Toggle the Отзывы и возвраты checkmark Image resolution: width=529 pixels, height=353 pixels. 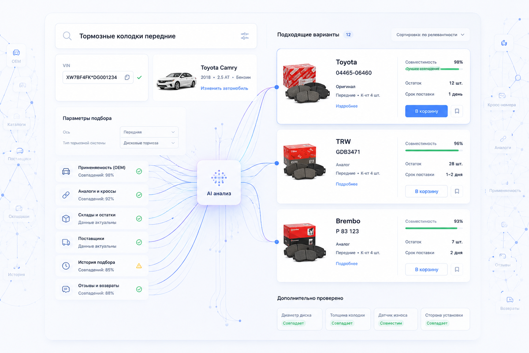[x=139, y=289]
